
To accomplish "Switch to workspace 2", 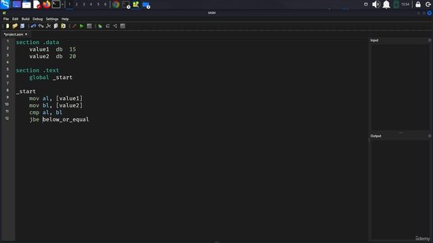I will [x=76, y=5].
